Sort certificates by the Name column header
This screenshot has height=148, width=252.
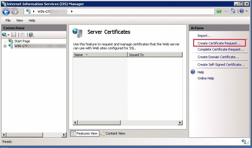tap(100, 55)
